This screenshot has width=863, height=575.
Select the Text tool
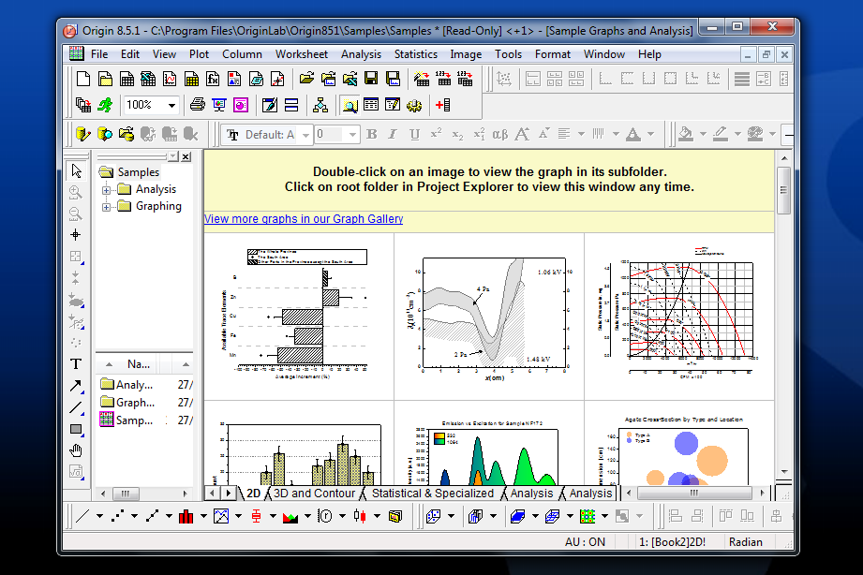pos(76,364)
